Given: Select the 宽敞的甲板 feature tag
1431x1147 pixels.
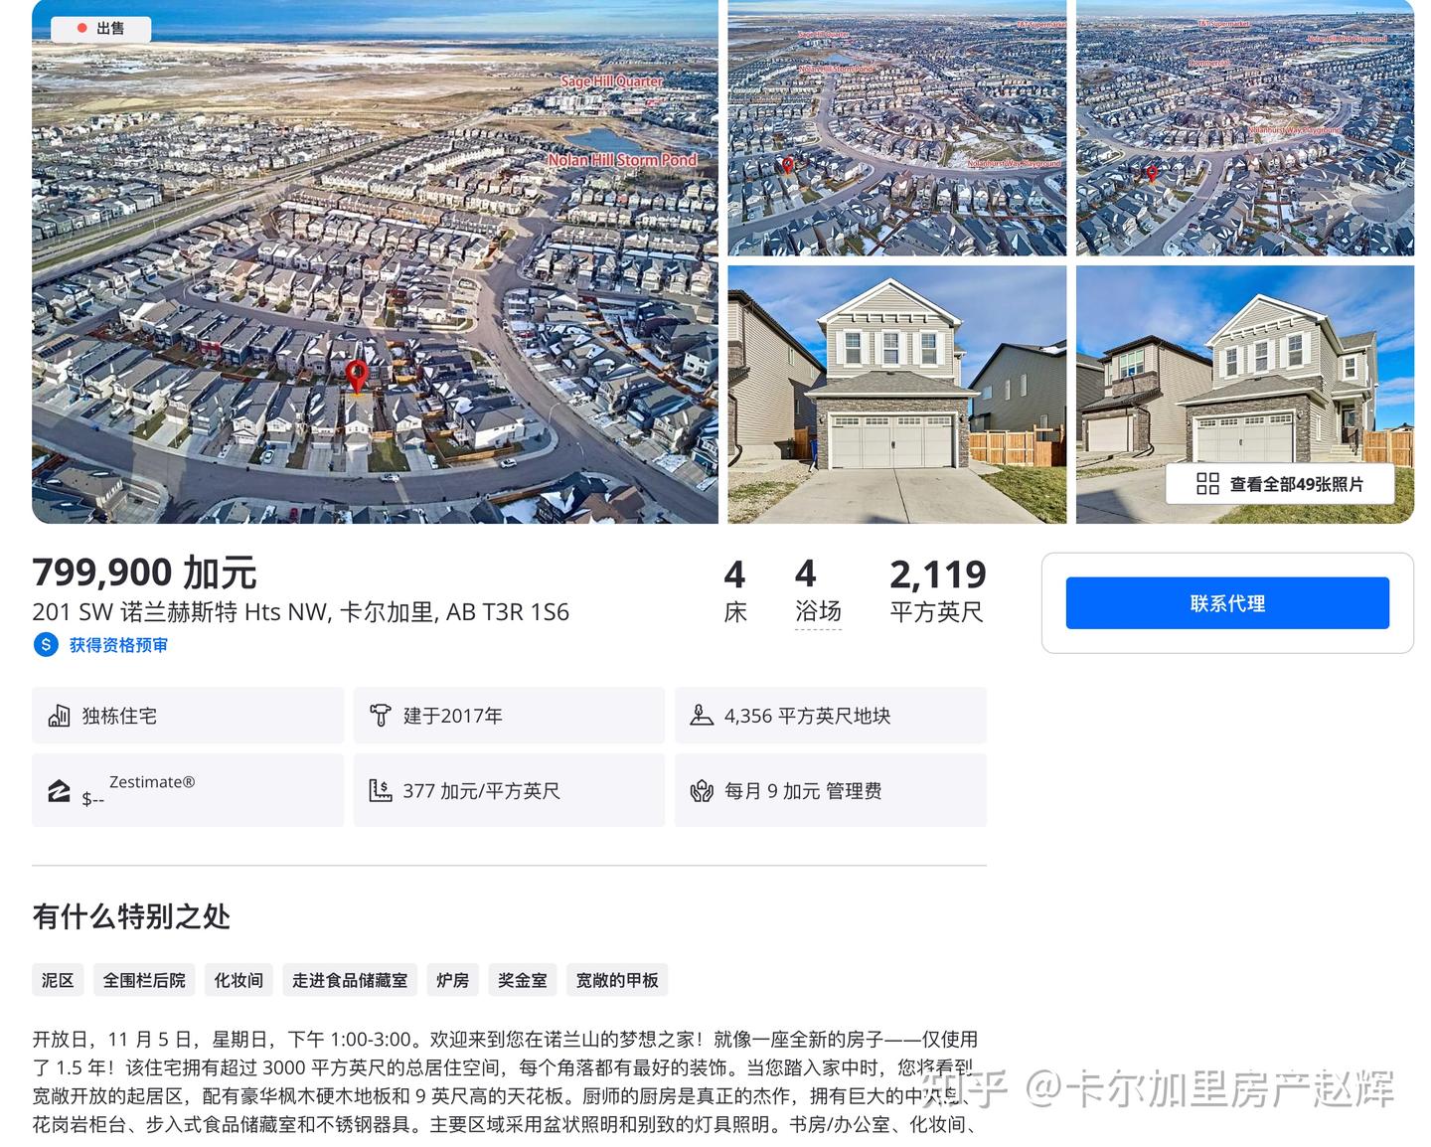Looking at the screenshot, I should pos(617,980).
